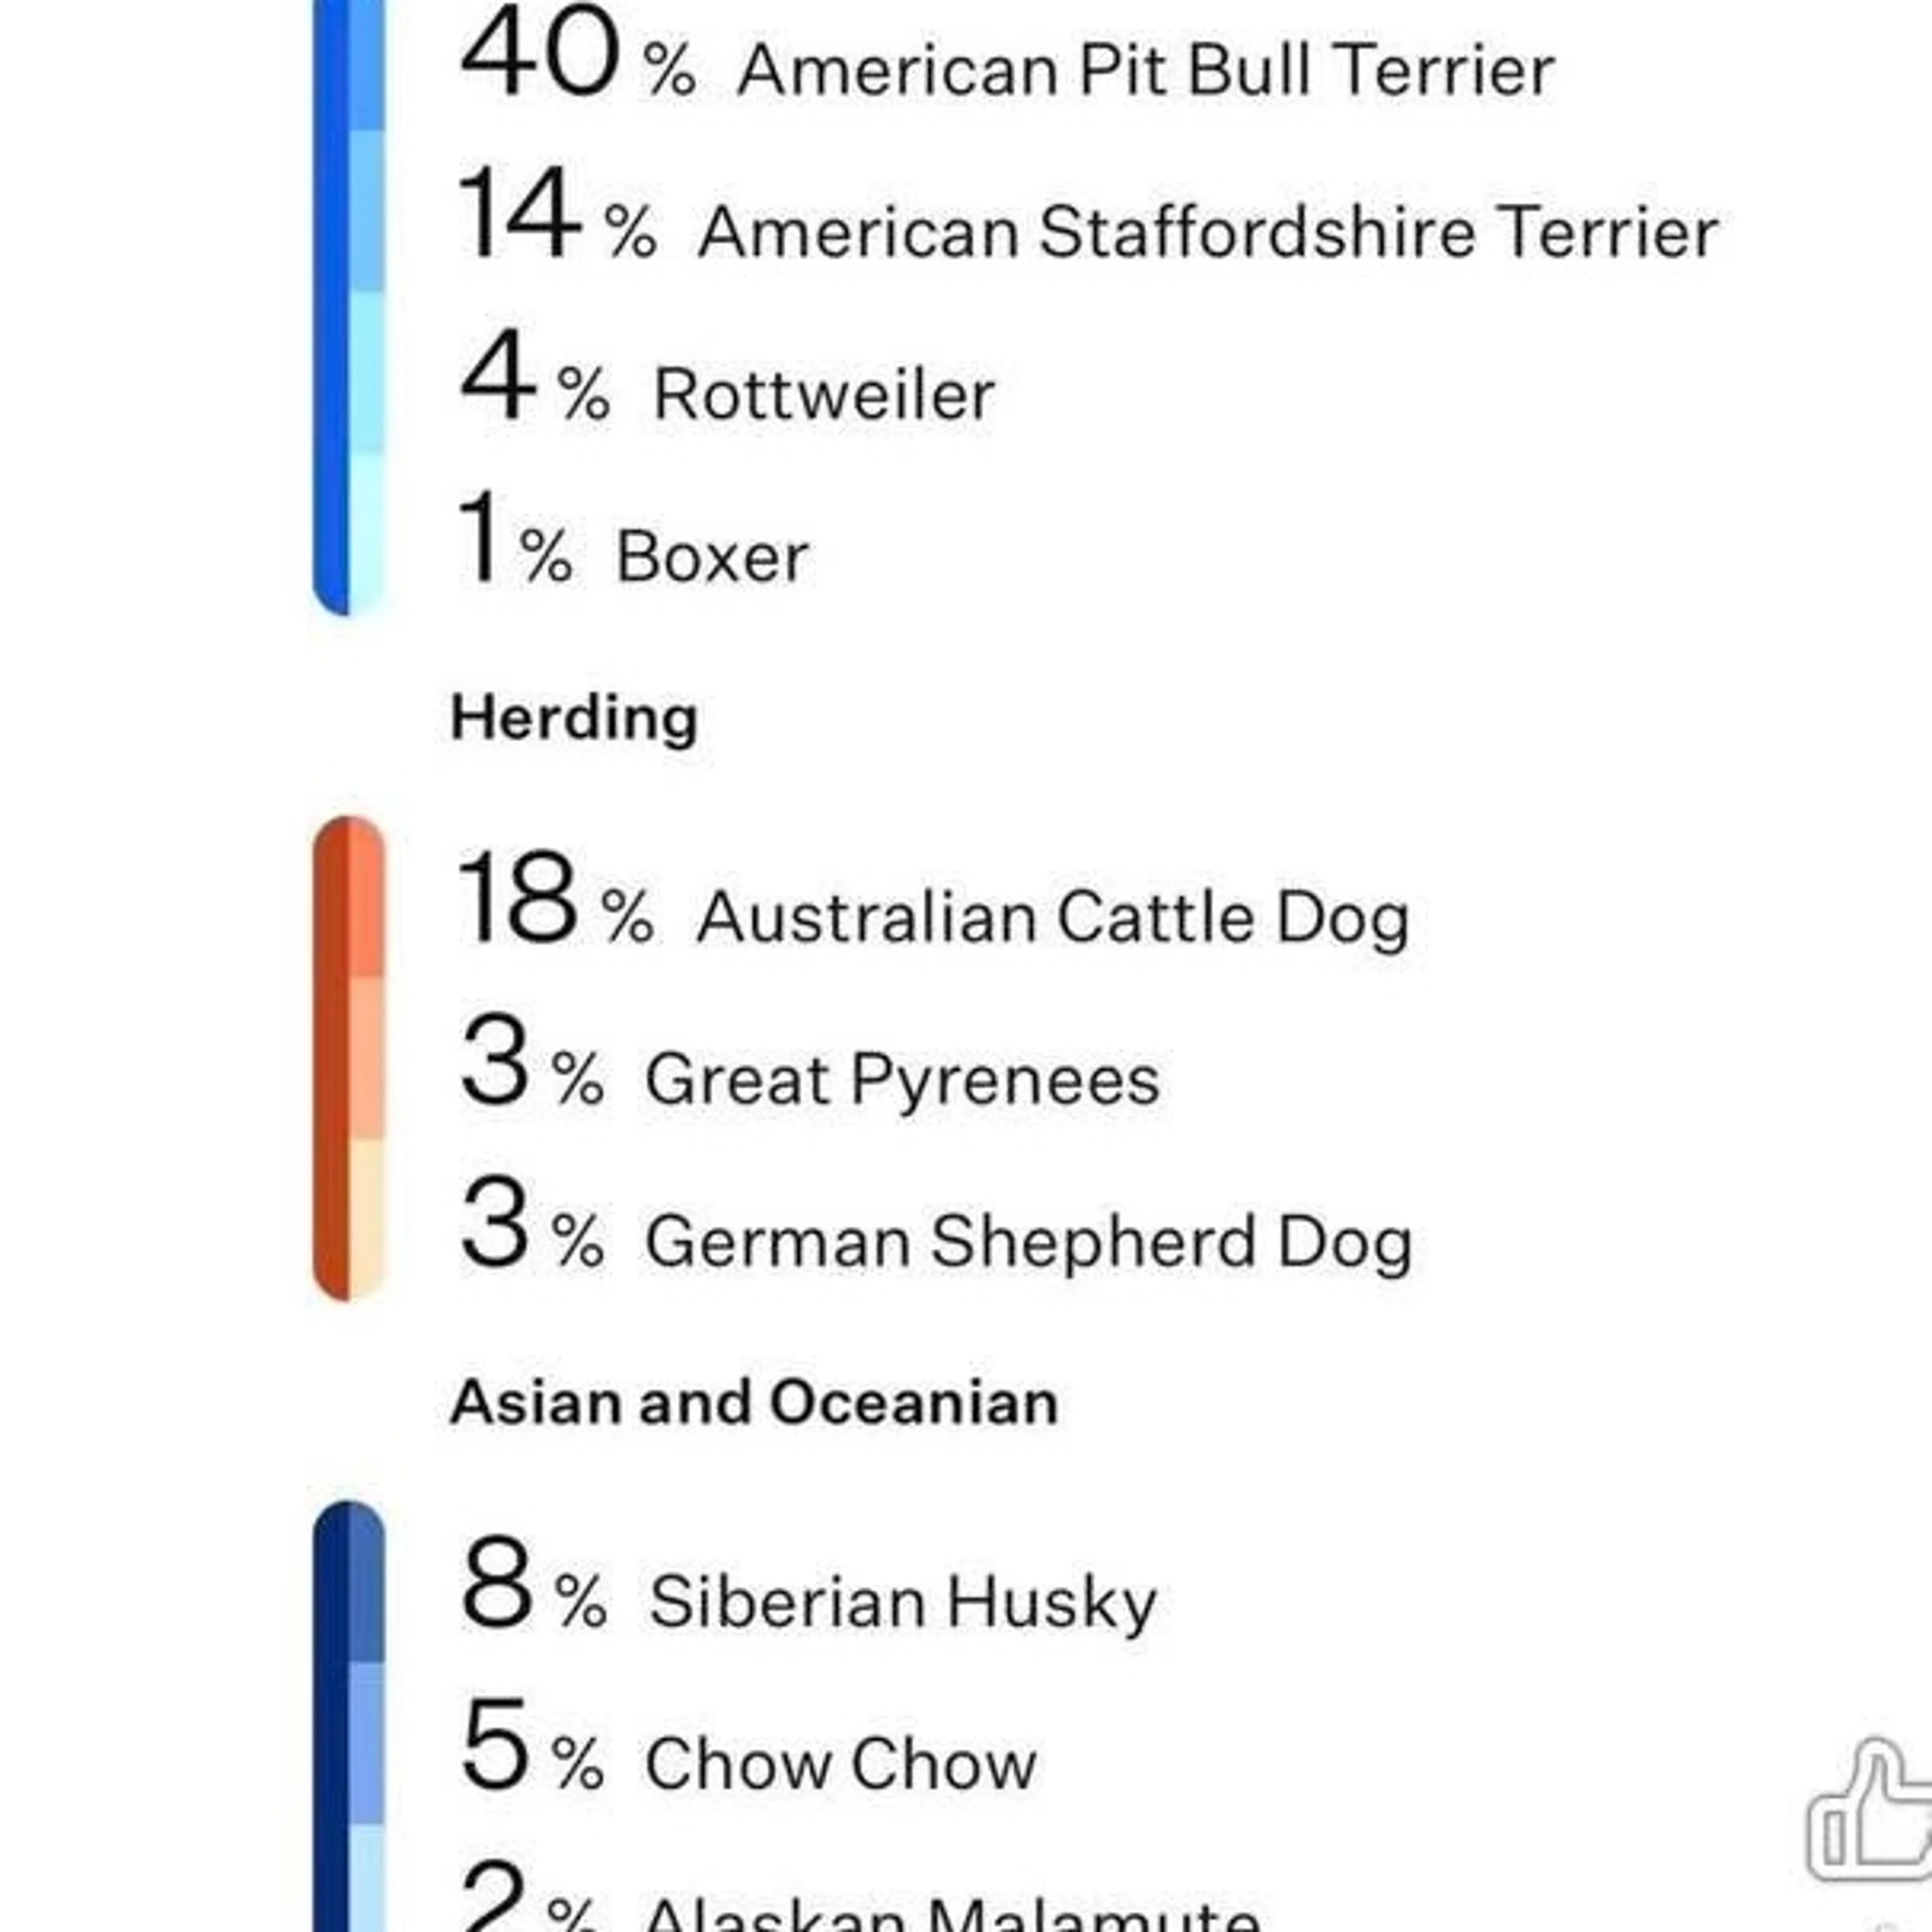The height and width of the screenshot is (1932, 1932).
Task: Tap the Rottweiler breed row
Action: [x=822, y=395]
